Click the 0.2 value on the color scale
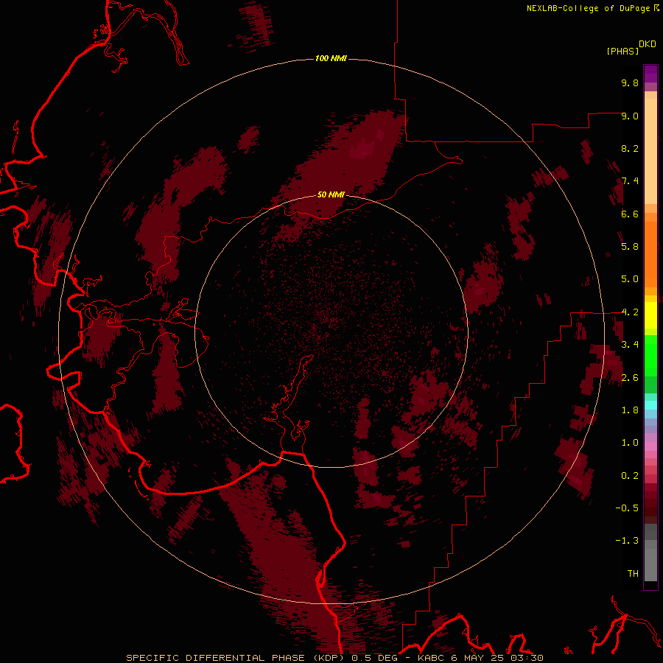Image resolution: width=663 pixels, height=663 pixels. pyautogui.click(x=630, y=476)
